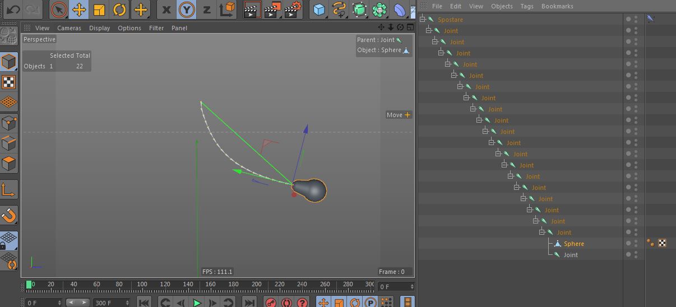Open viewport View menu
The height and width of the screenshot is (307, 676).
42,28
